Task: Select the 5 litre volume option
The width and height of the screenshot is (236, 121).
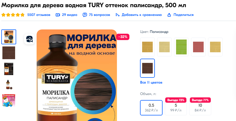Action: pyautogui.click(x=176, y=107)
